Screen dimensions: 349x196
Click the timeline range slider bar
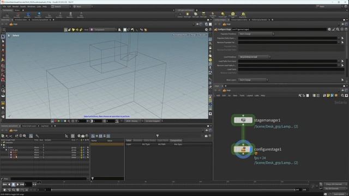click(x=173, y=190)
